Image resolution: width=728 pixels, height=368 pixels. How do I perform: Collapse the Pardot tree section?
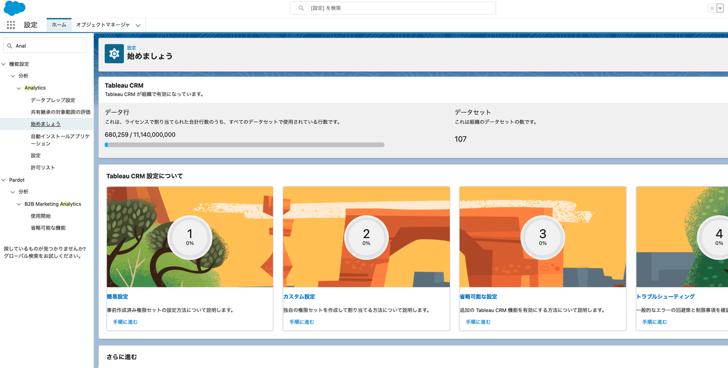[x=4, y=180]
